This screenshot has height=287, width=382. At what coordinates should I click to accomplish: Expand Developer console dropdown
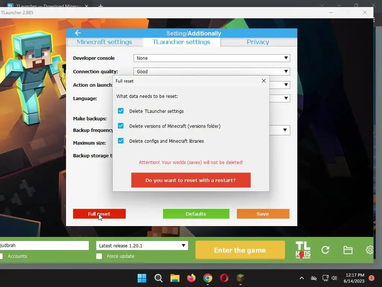[x=212, y=58]
